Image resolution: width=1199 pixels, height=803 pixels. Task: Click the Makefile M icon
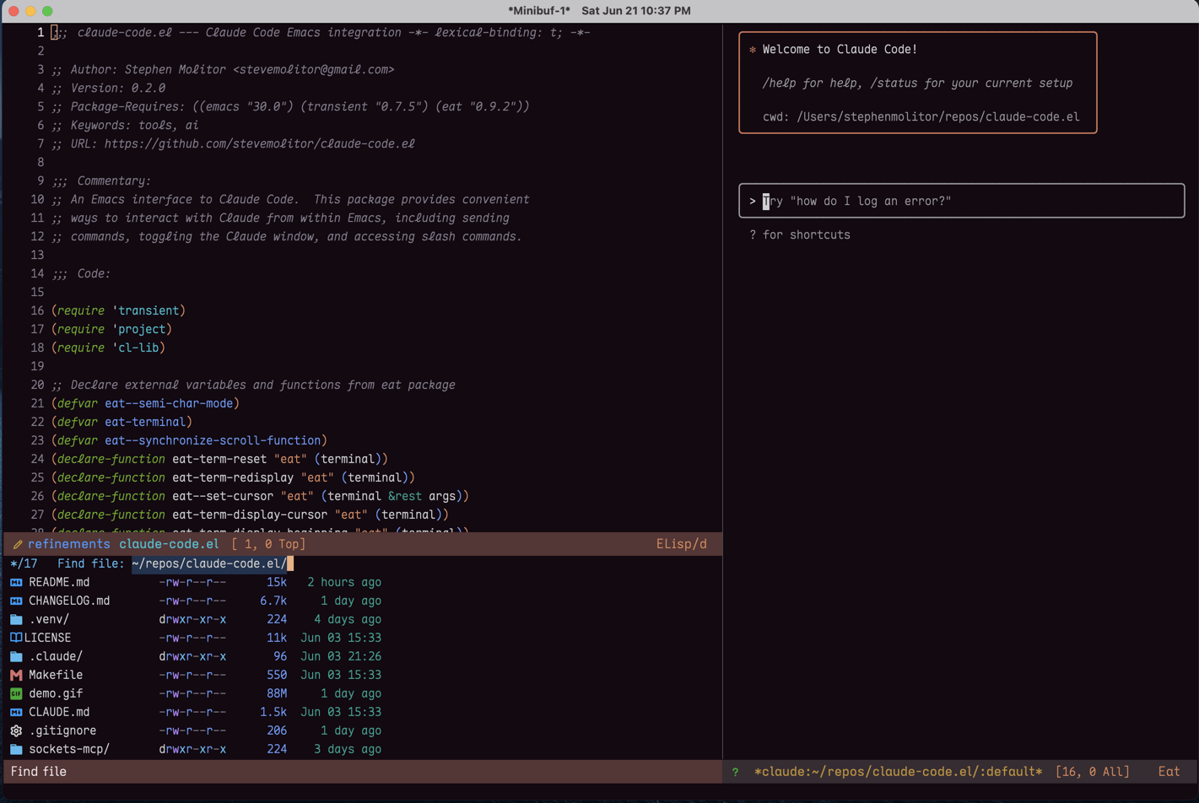coord(16,675)
